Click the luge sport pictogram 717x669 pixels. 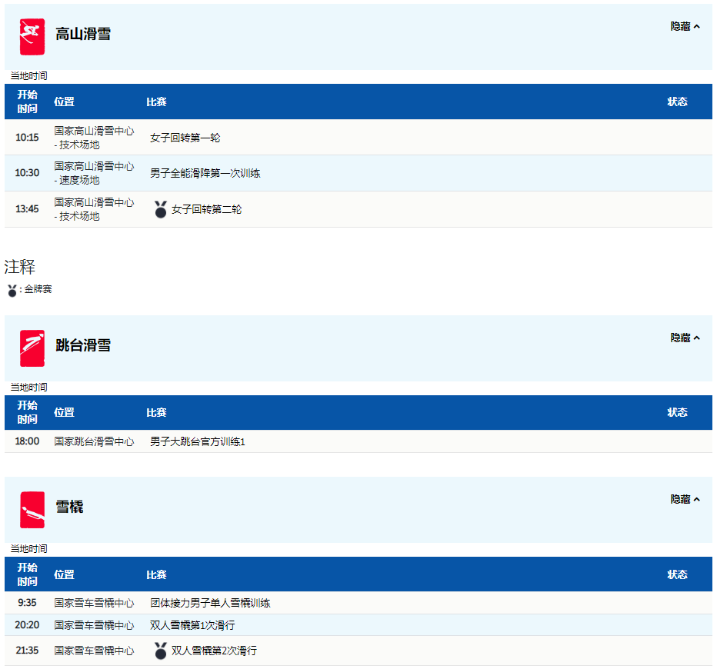pyautogui.click(x=32, y=509)
